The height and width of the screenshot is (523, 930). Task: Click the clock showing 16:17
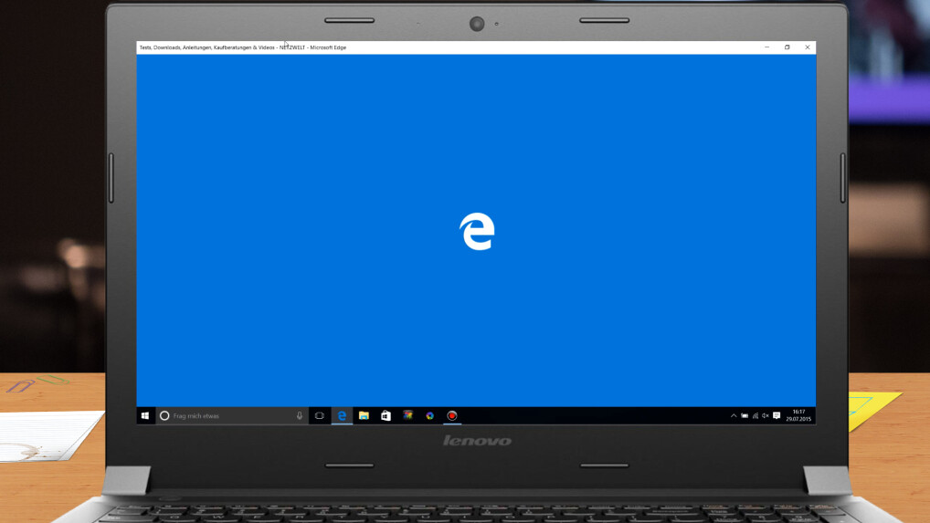[798, 415]
